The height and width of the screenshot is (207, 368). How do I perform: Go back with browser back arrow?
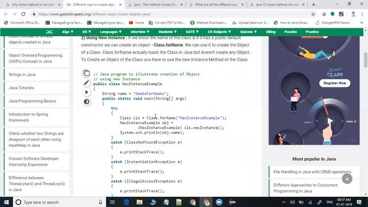(x=6, y=14)
